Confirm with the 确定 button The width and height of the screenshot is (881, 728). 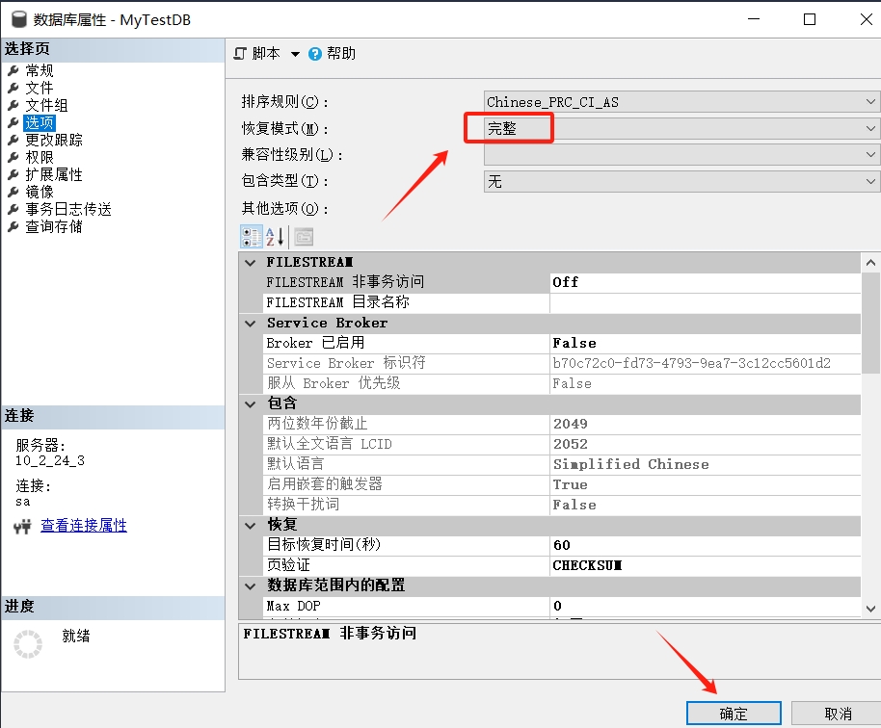click(734, 714)
